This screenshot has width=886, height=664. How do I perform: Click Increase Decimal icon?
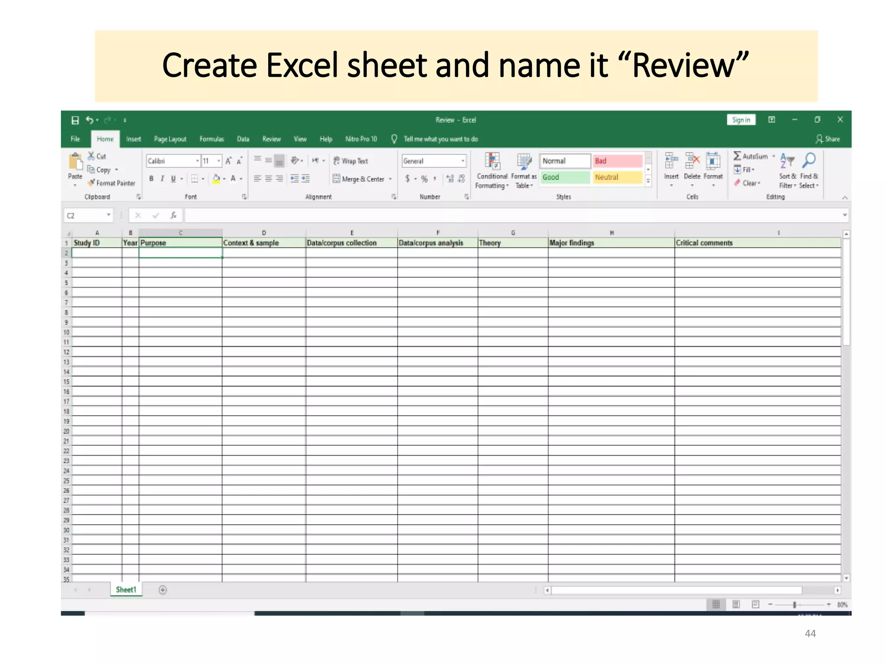(x=450, y=179)
